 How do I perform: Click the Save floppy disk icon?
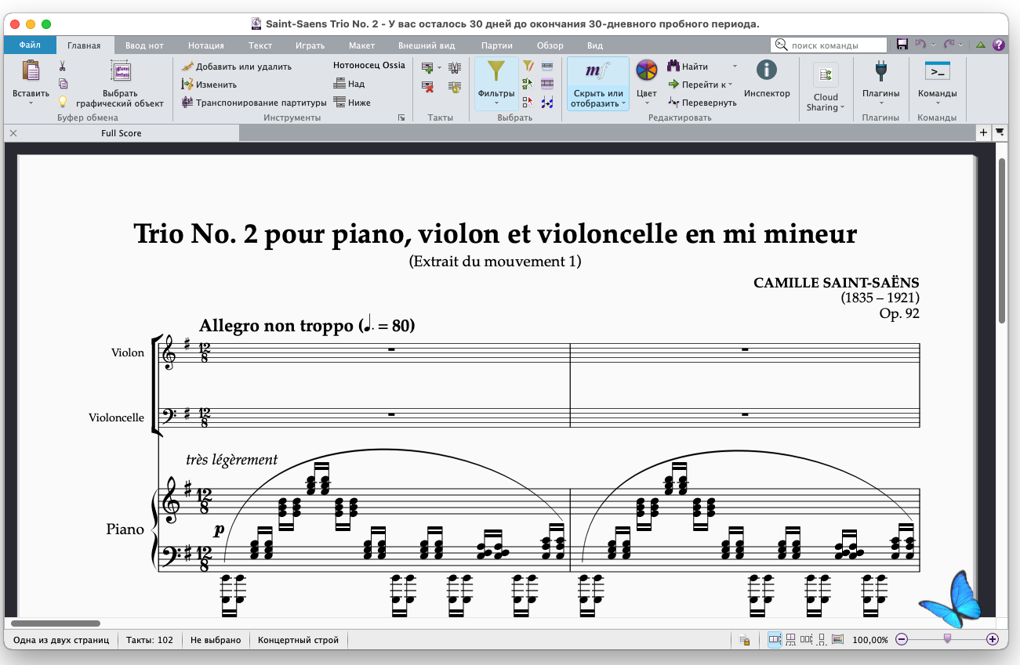point(902,45)
